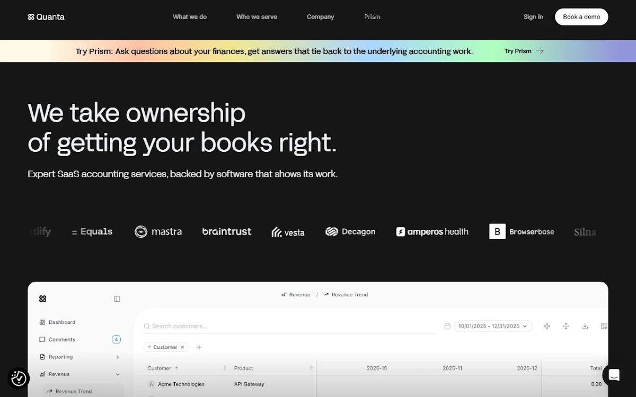This screenshot has height=397, width=636.
Task: Open the Company menu
Action: point(320,17)
